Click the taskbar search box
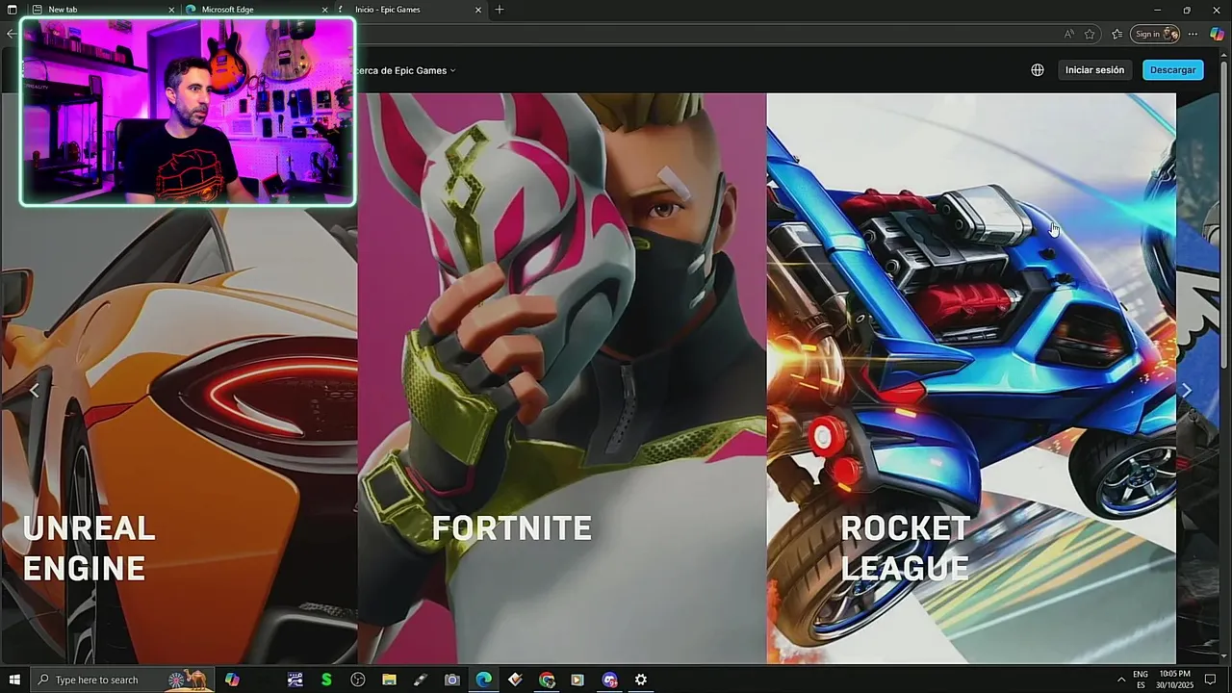Image resolution: width=1232 pixels, height=693 pixels. tap(122, 680)
